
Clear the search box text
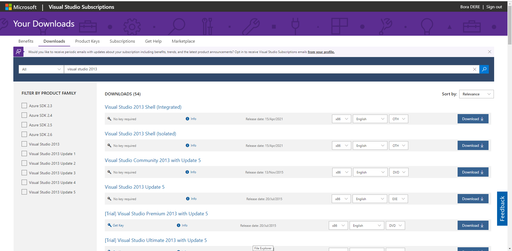475,69
